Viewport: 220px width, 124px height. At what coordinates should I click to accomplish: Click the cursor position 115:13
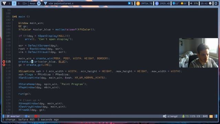click(195, 116)
